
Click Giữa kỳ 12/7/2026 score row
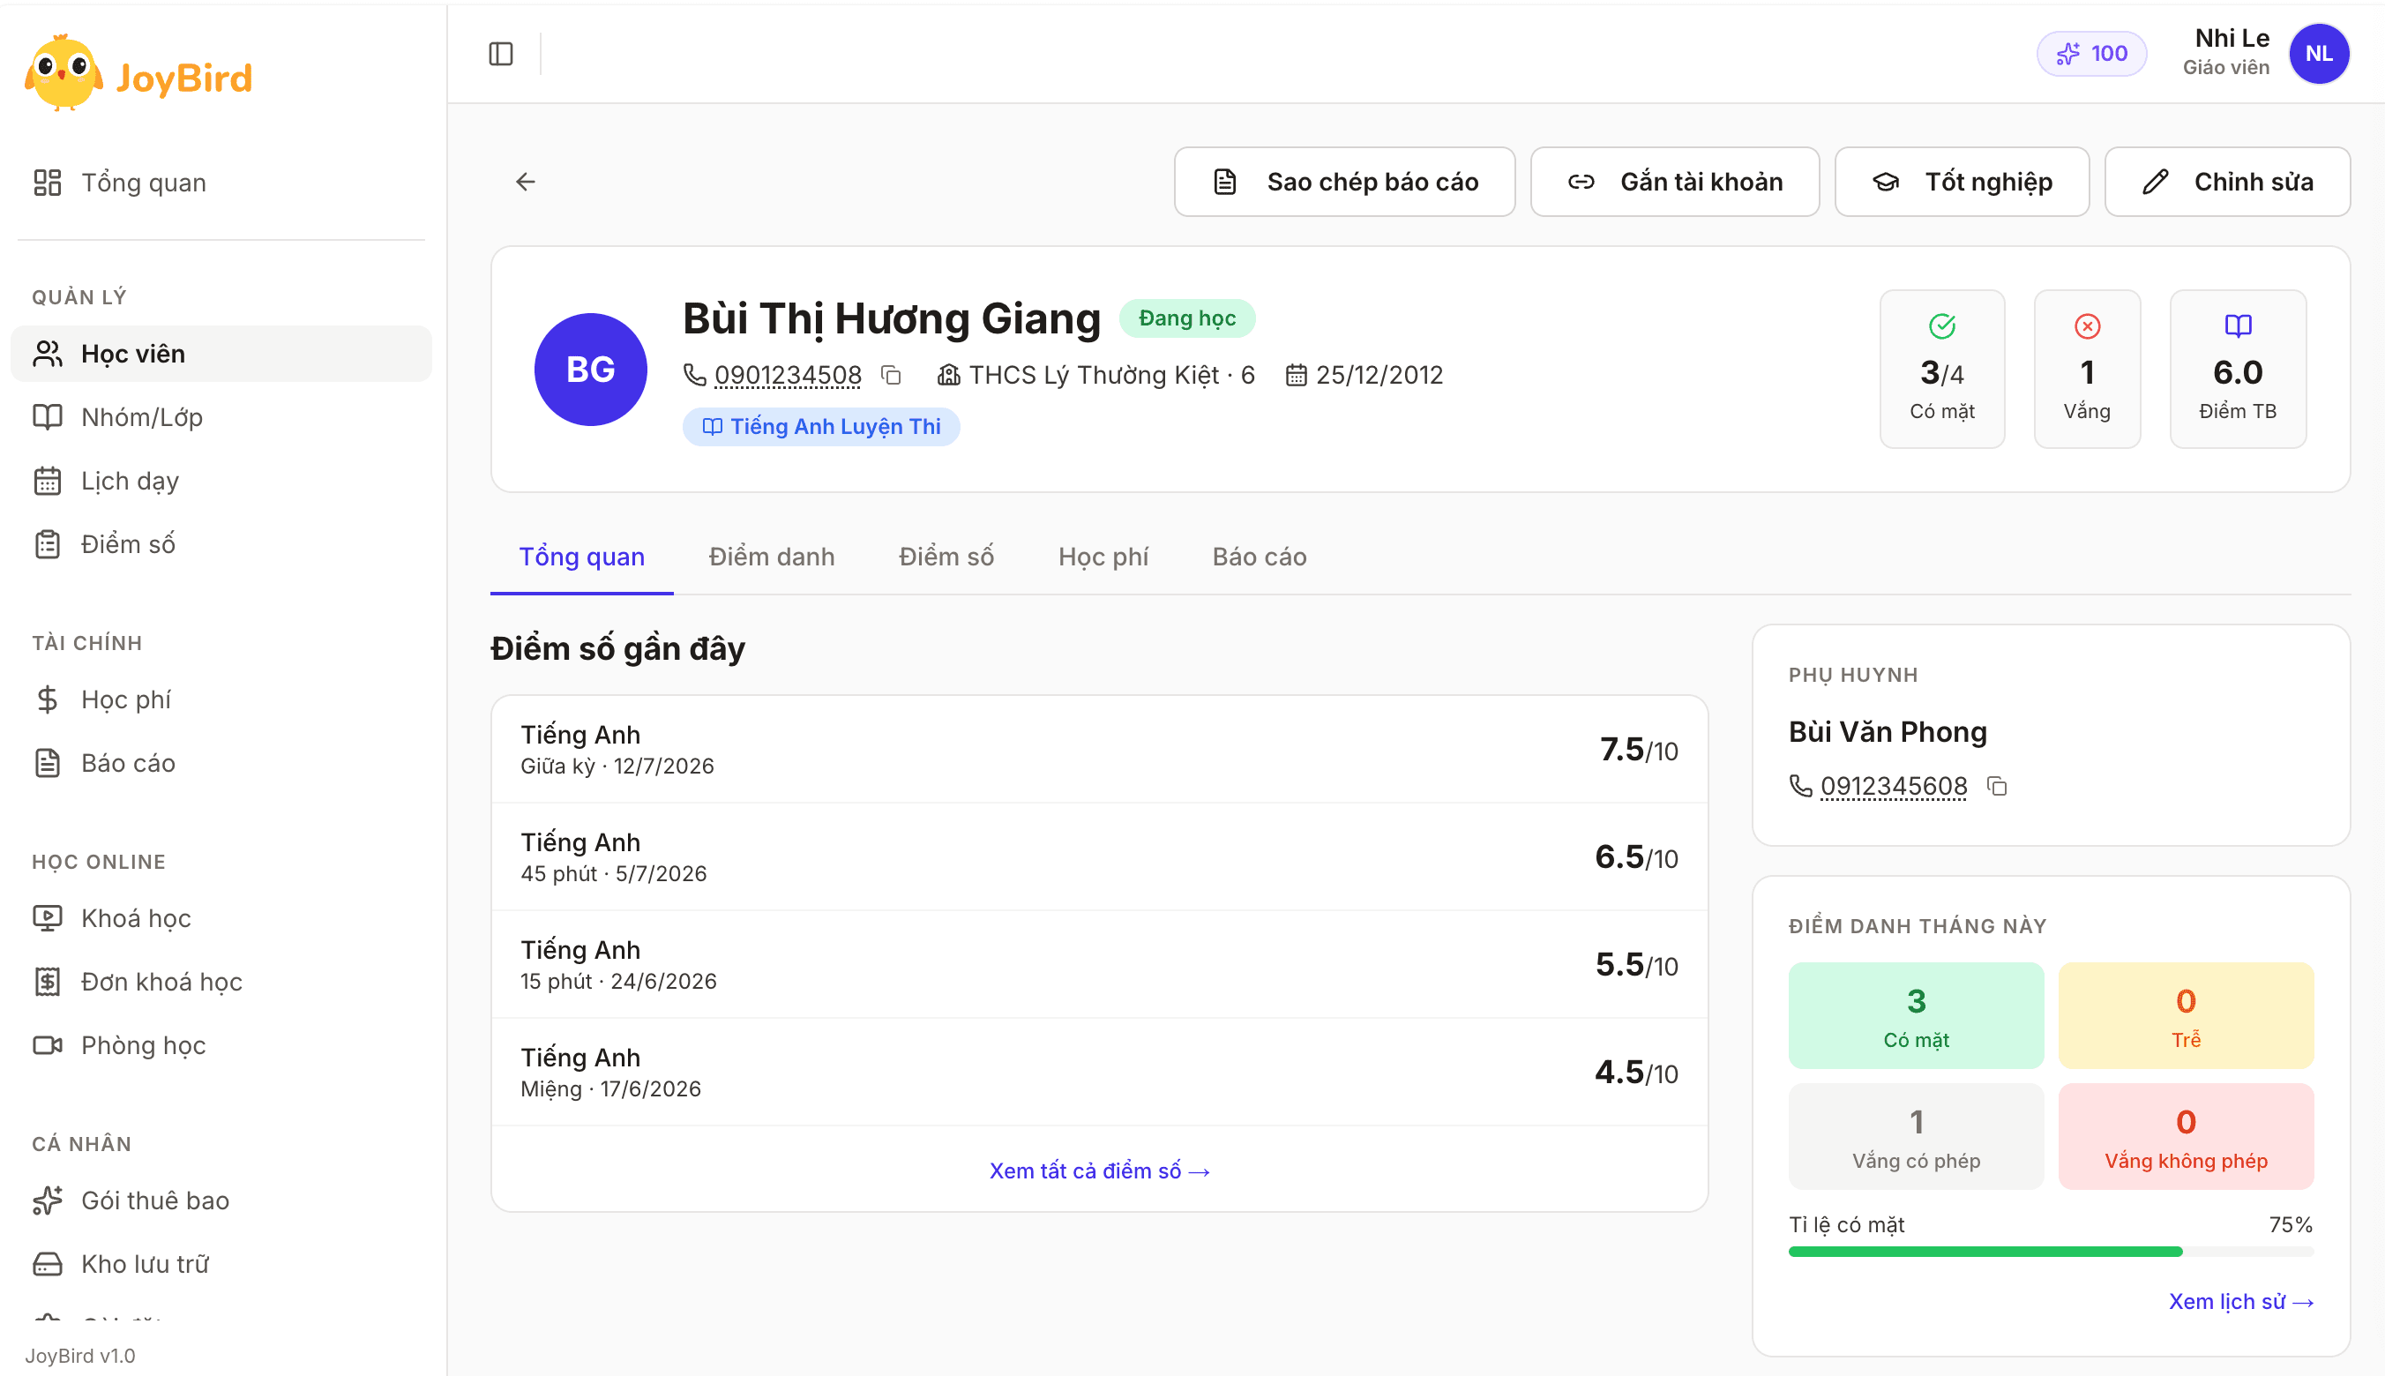[1099, 751]
